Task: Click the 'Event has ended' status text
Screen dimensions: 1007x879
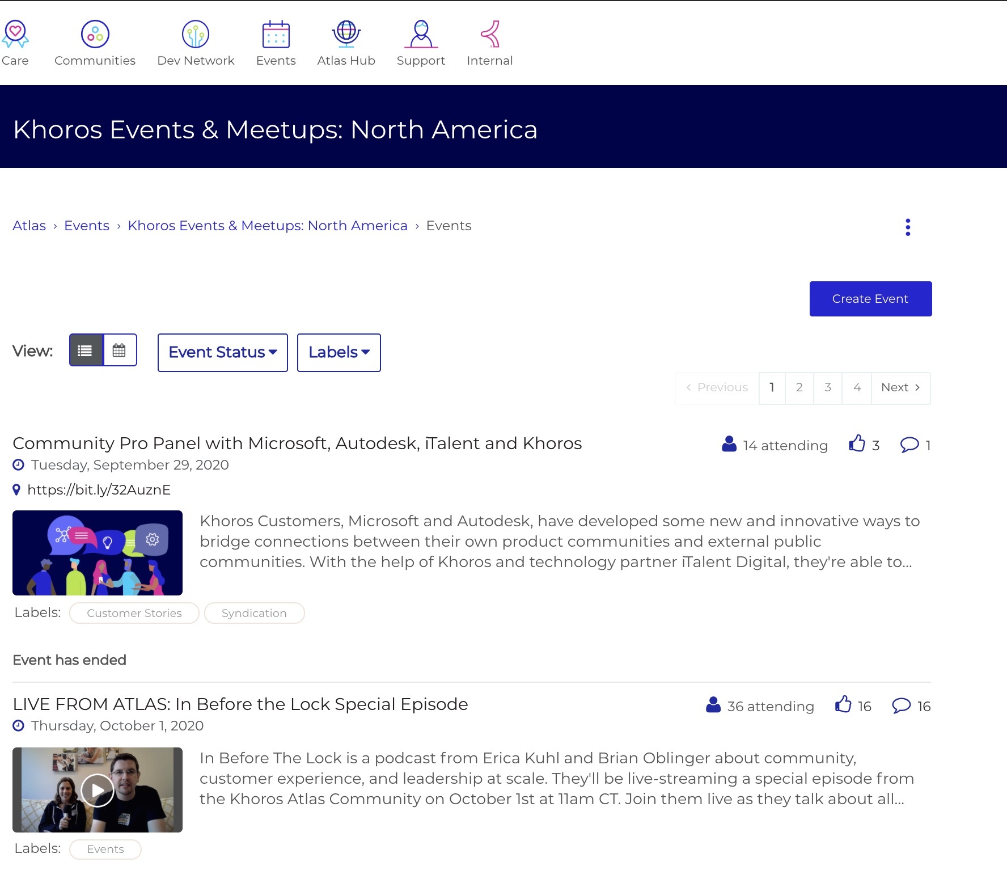Action: point(69,660)
